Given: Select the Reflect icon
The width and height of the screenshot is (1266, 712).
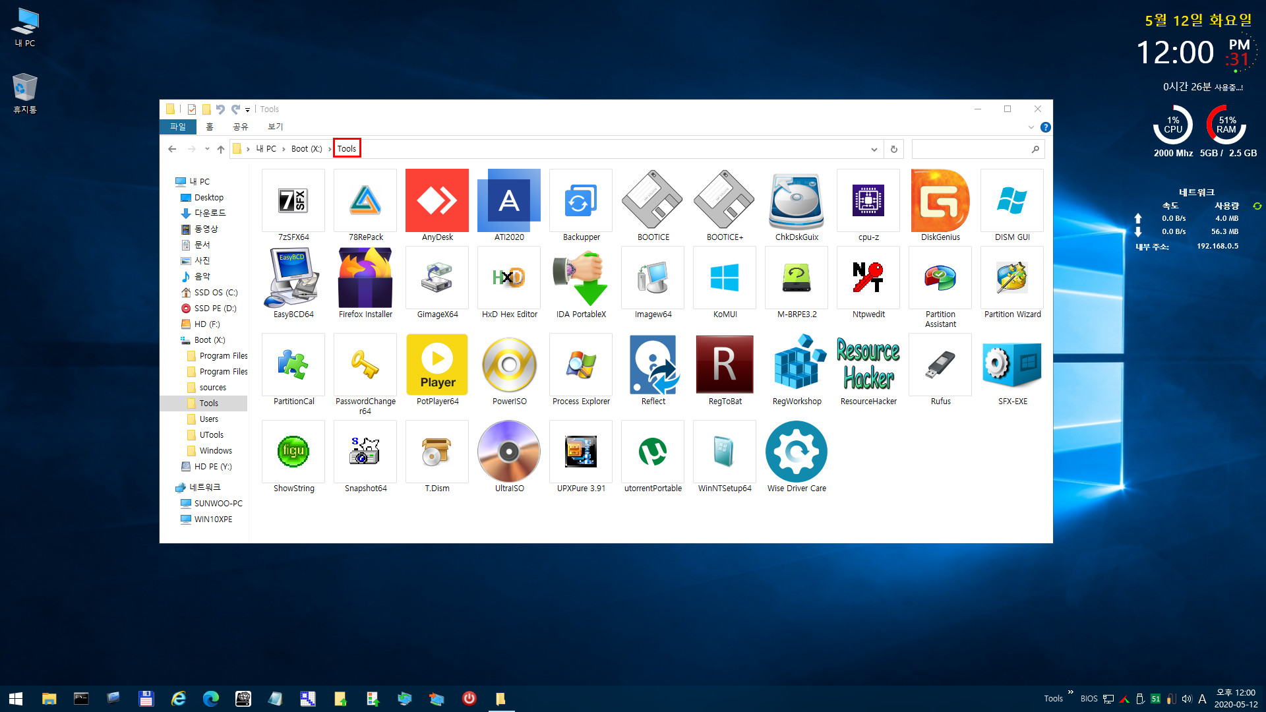Looking at the screenshot, I should (x=653, y=365).
